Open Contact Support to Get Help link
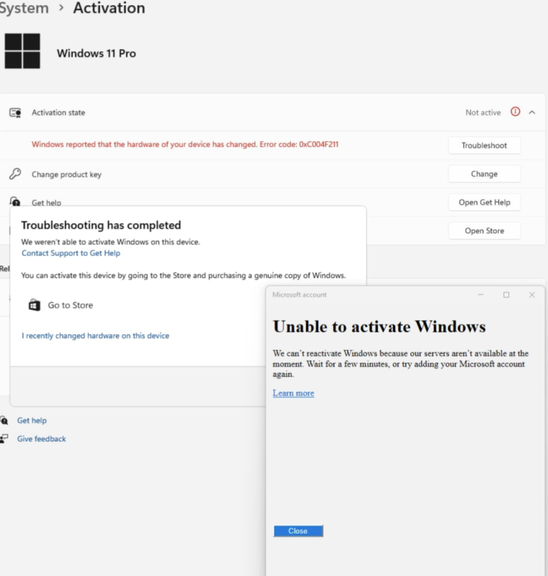 pos(71,253)
